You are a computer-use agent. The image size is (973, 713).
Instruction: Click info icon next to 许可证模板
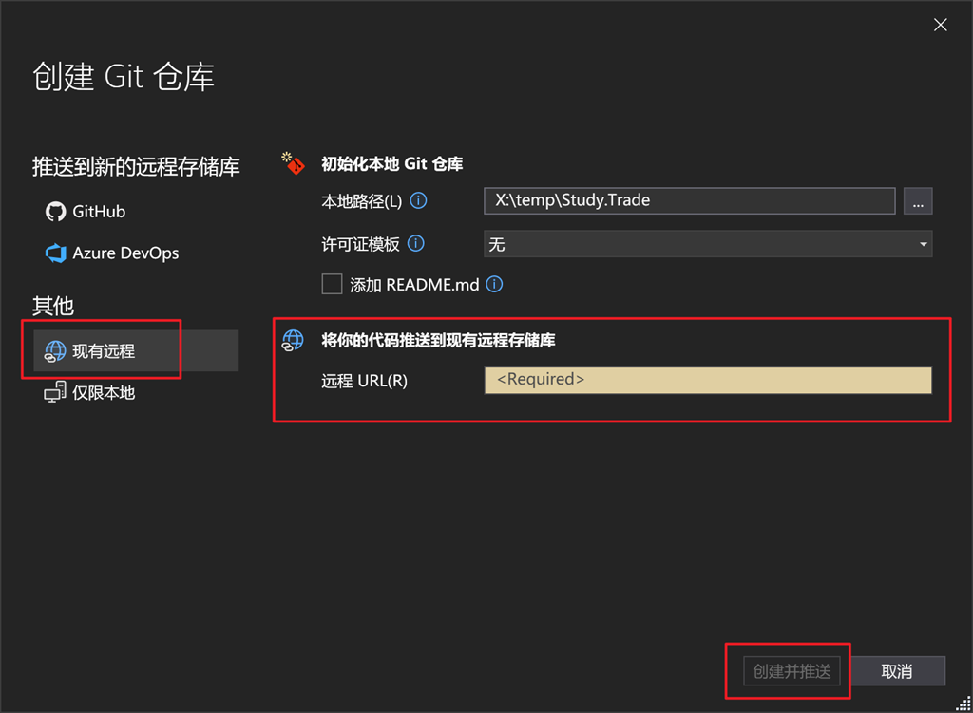click(416, 244)
